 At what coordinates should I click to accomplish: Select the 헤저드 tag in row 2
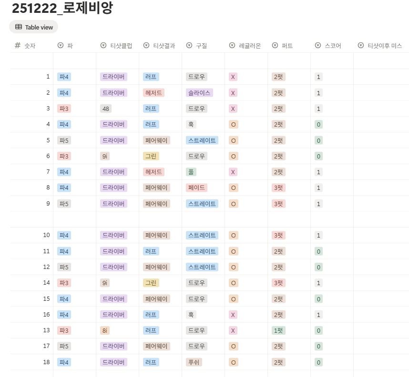click(153, 93)
